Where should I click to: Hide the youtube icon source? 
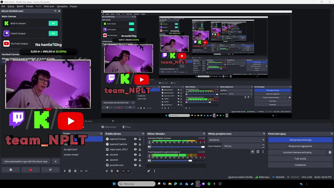click(135, 165)
